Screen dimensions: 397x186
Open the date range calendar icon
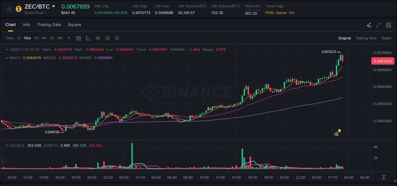[78, 38]
